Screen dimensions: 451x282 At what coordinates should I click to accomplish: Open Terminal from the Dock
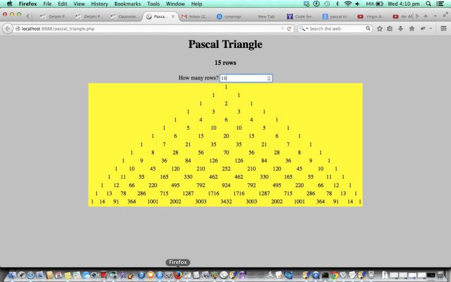coord(325,275)
